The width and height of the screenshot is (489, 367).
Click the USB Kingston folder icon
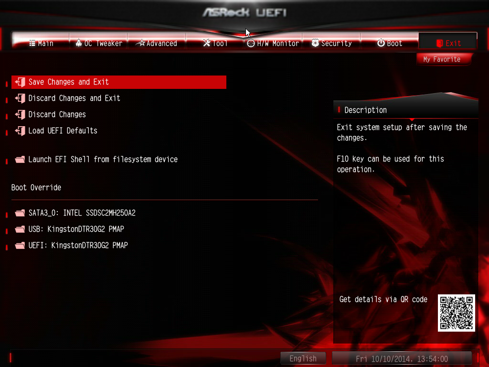point(20,229)
